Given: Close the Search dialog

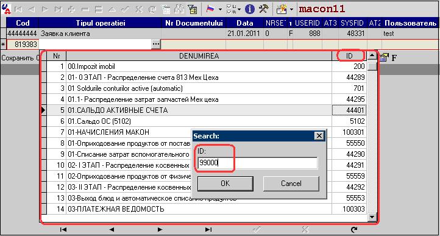Looking at the screenshot, I should coord(319,136).
